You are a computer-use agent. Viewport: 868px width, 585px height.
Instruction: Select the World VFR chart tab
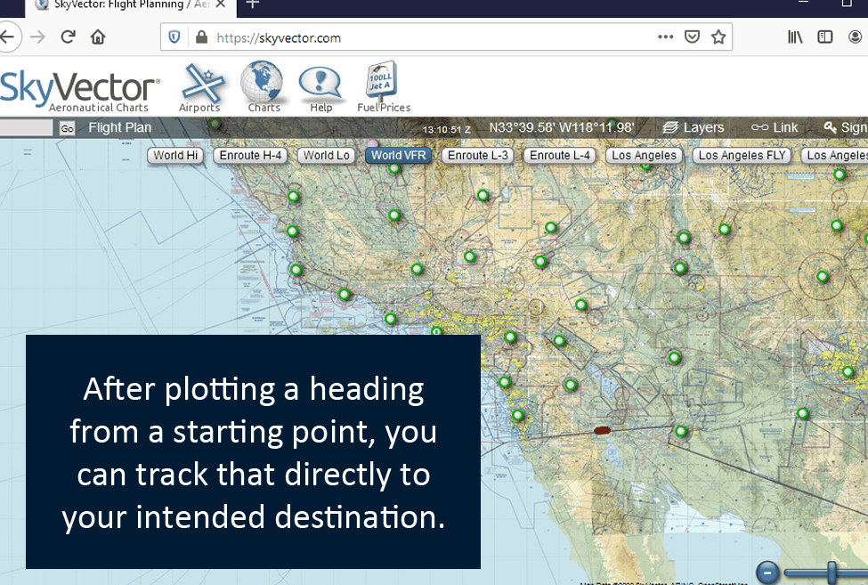tap(399, 156)
